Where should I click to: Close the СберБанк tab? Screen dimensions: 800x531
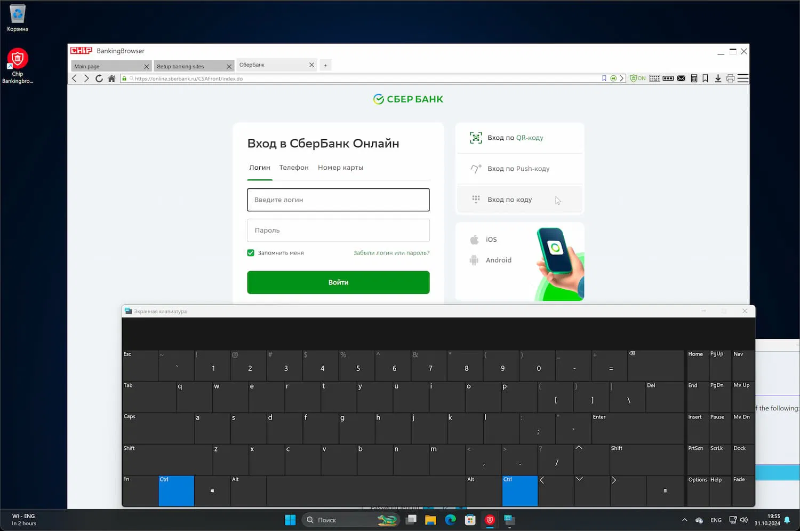[x=311, y=65]
